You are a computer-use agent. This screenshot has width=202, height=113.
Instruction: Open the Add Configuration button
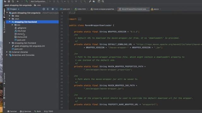coord(39,1)
